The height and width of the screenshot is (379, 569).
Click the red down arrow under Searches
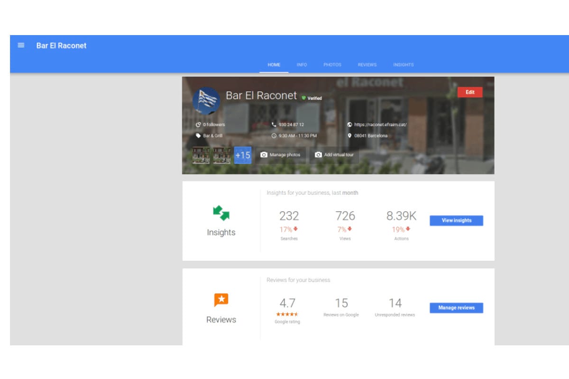[295, 229]
